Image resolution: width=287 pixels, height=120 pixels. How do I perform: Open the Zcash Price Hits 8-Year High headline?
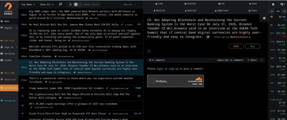click(x=68, y=113)
